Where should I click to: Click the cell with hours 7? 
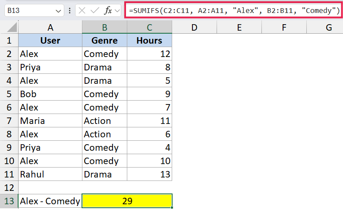(x=149, y=107)
